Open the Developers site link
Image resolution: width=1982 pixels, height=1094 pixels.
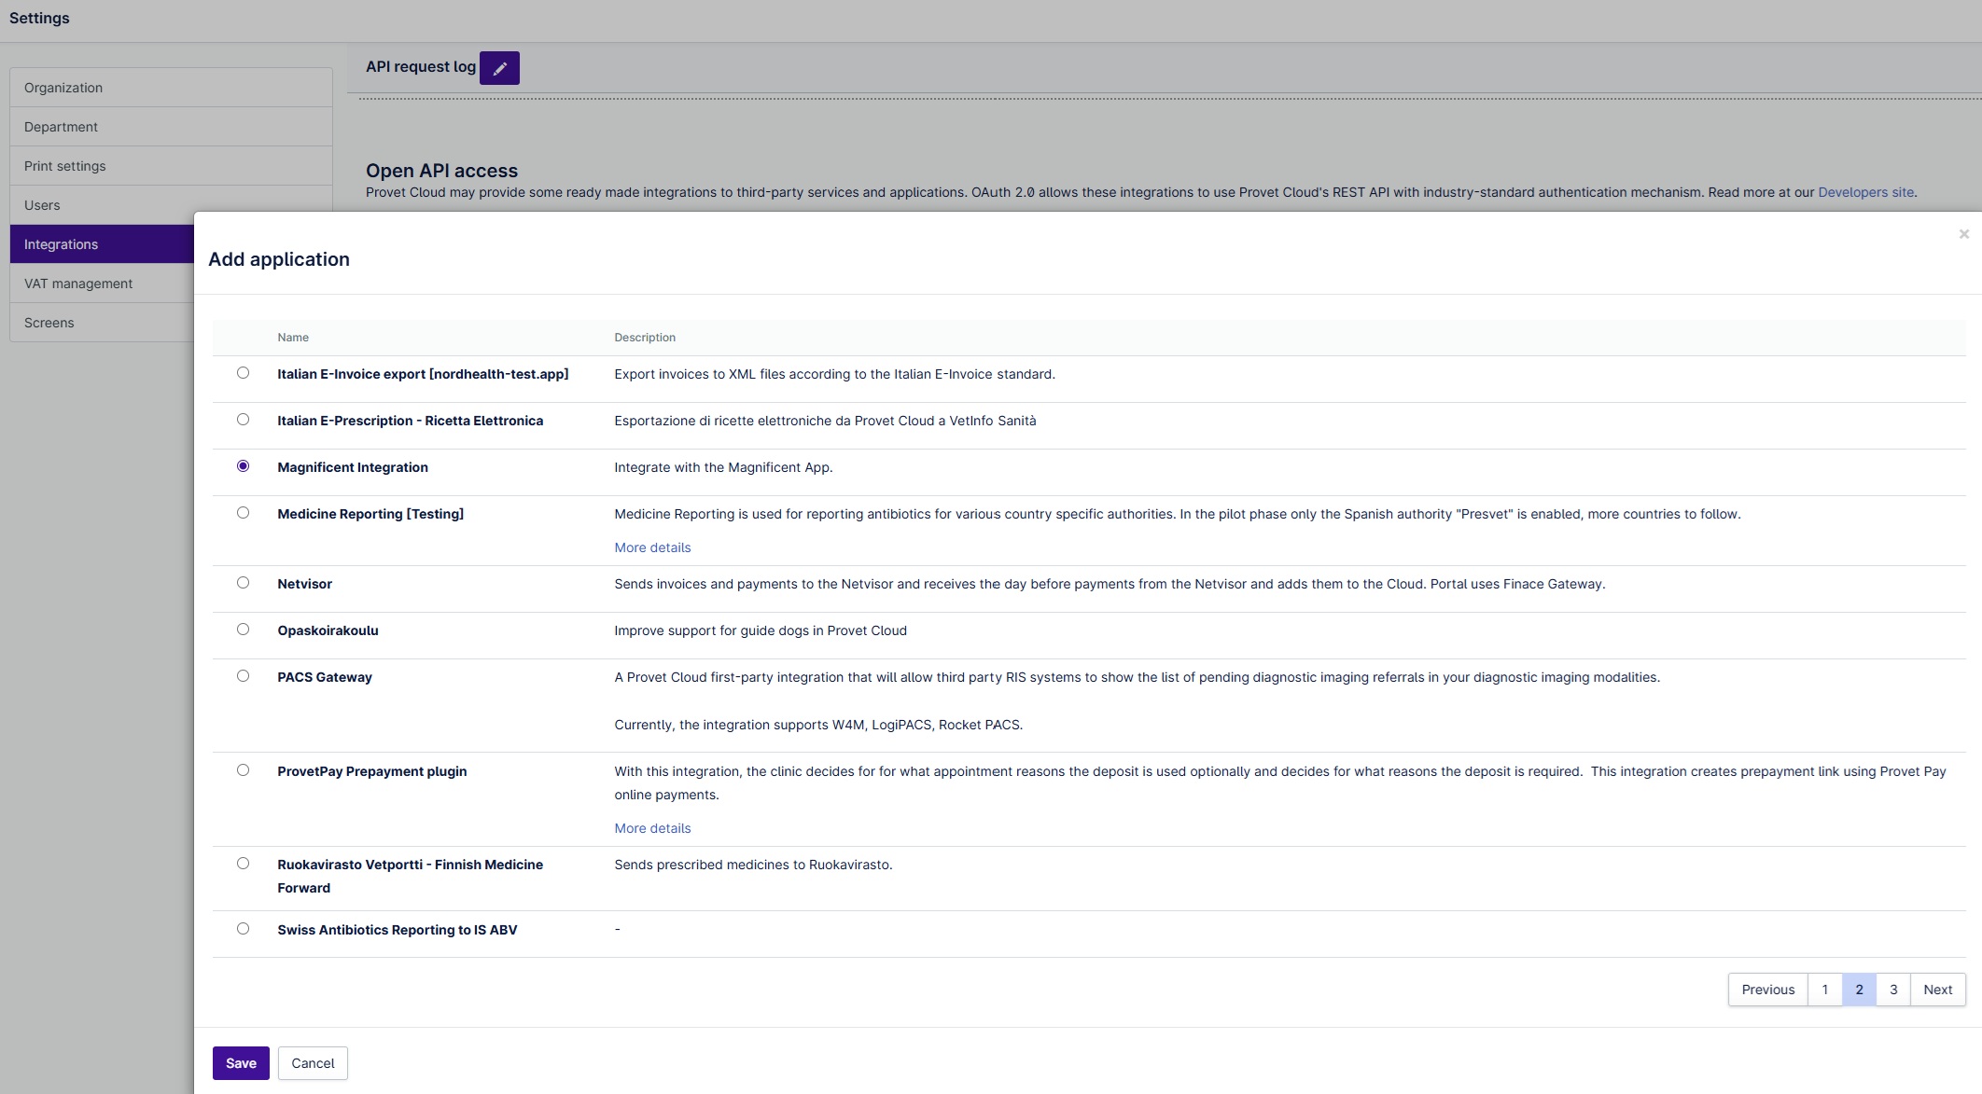pos(1865,192)
